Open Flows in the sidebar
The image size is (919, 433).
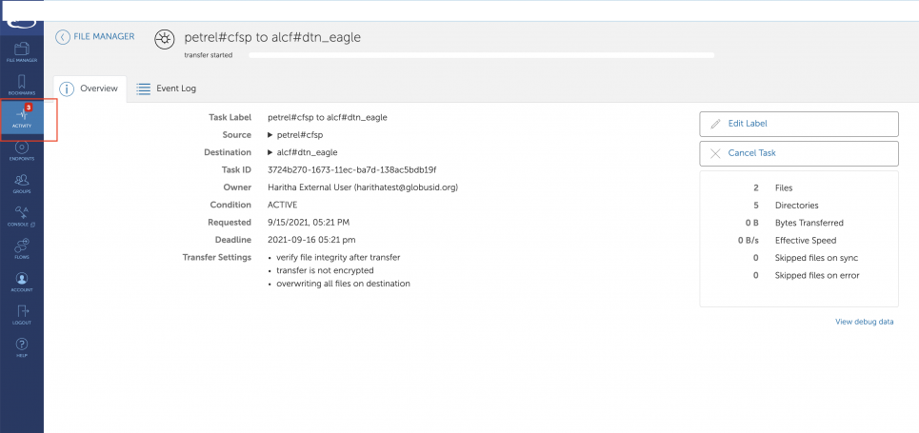22,248
